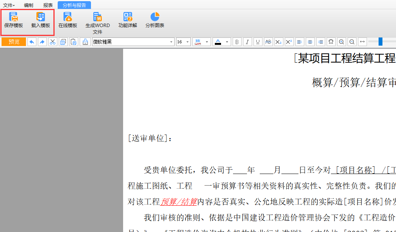Screen dimensions: 396x232
Task: Show the 分析图表 analysis chart
Action: pos(155,20)
